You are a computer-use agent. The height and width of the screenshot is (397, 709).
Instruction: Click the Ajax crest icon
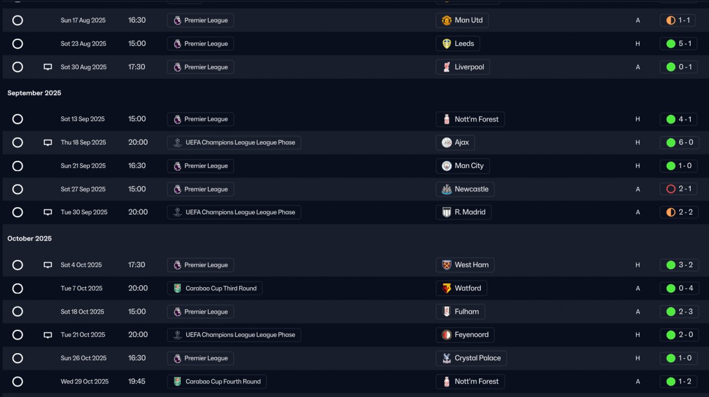(446, 142)
